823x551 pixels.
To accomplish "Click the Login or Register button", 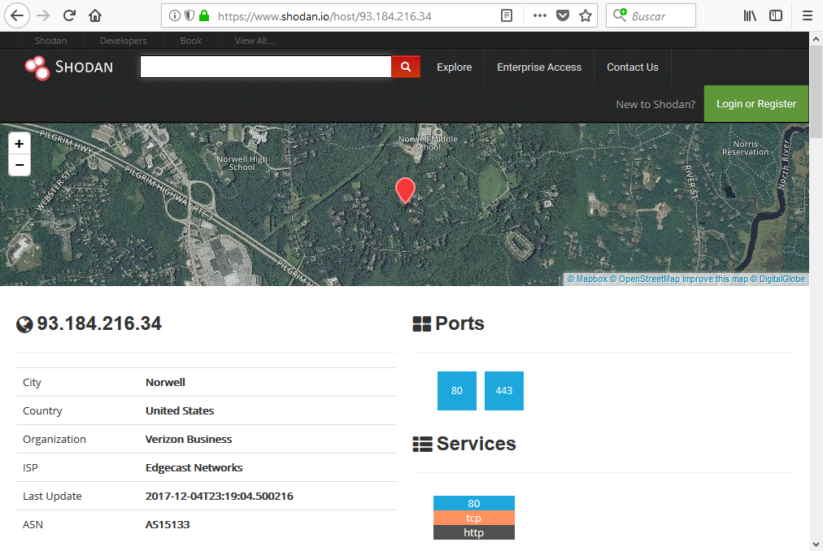I will click(756, 104).
